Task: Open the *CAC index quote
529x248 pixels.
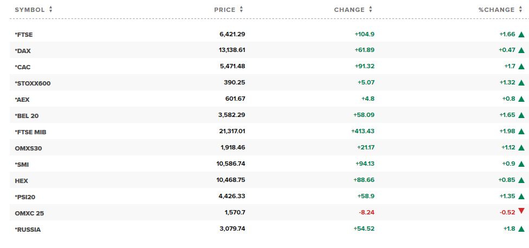Action: pyautogui.click(x=23, y=67)
